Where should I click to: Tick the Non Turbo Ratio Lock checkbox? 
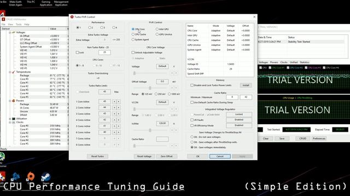(77, 52)
